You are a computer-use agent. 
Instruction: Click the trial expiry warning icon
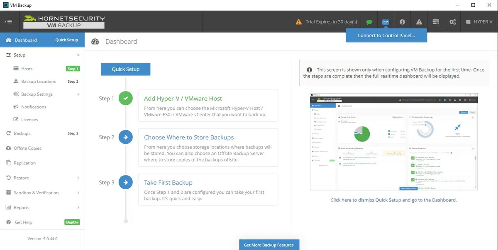pos(299,22)
